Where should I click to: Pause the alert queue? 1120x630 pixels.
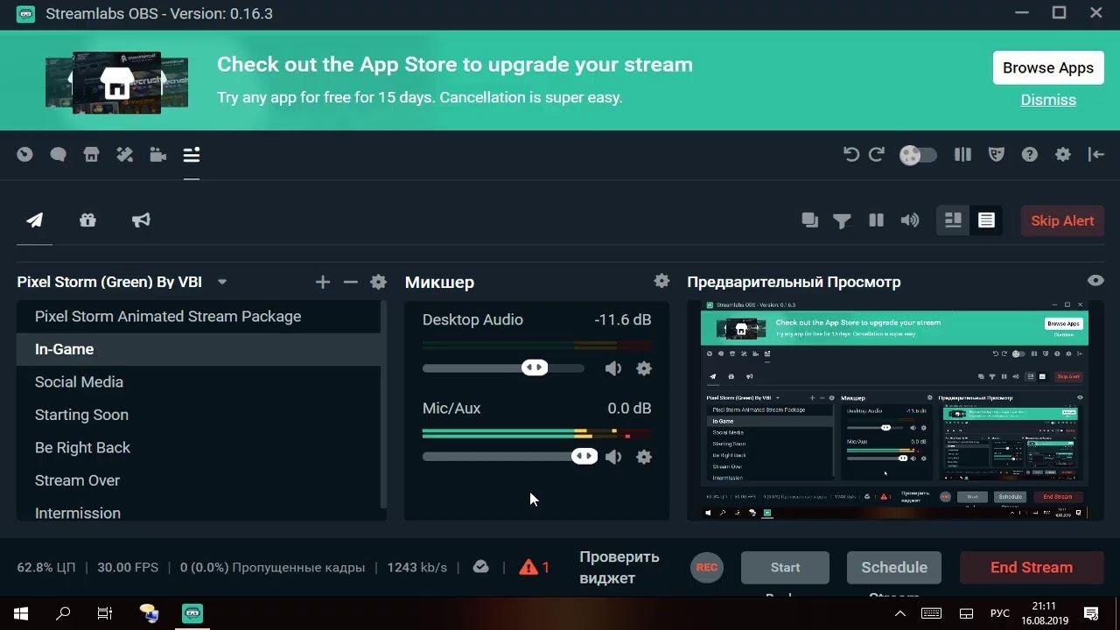(876, 220)
